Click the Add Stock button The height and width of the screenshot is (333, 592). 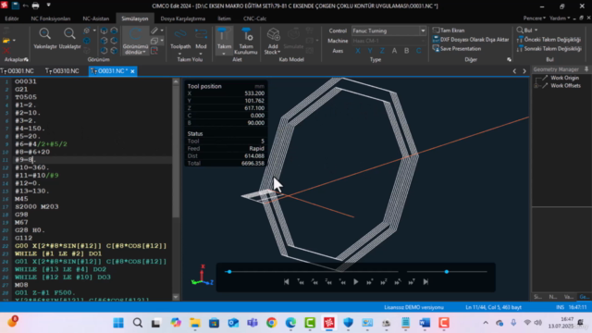(273, 41)
